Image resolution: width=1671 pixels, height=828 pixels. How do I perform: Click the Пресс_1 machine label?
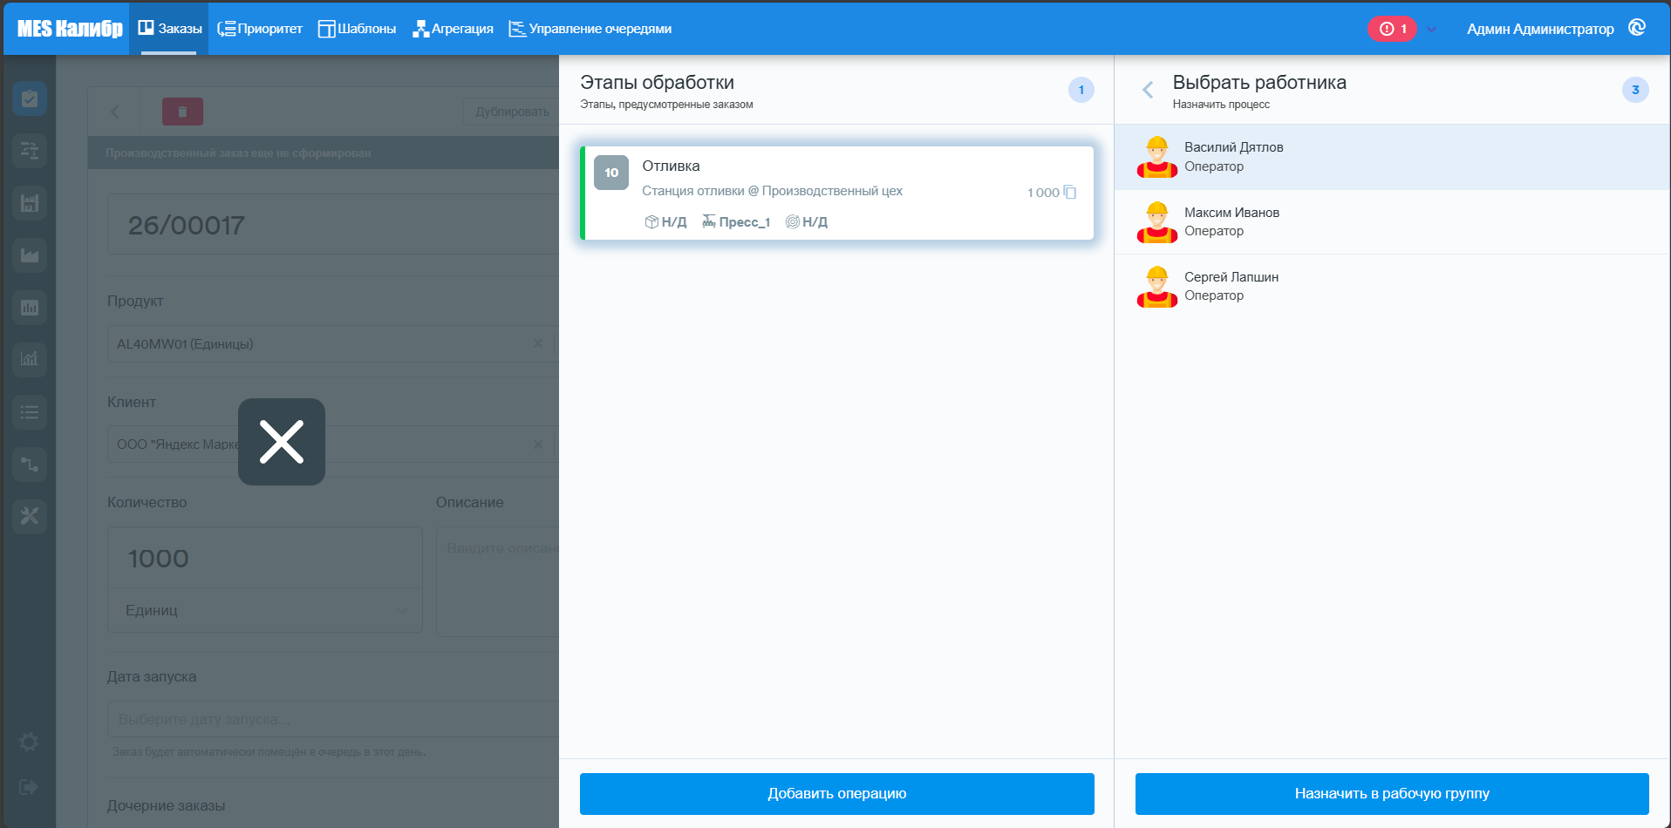[x=736, y=222]
